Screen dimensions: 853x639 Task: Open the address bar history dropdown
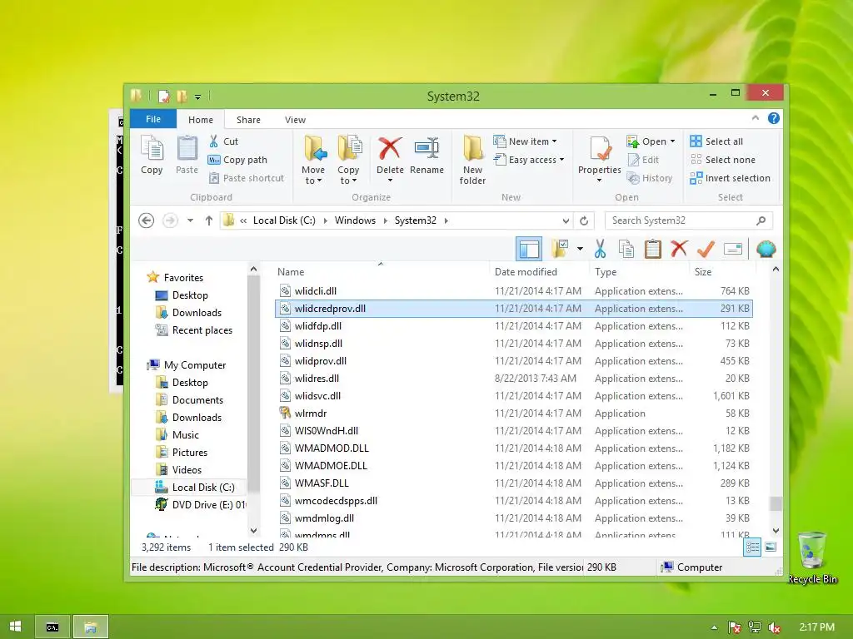pos(566,220)
